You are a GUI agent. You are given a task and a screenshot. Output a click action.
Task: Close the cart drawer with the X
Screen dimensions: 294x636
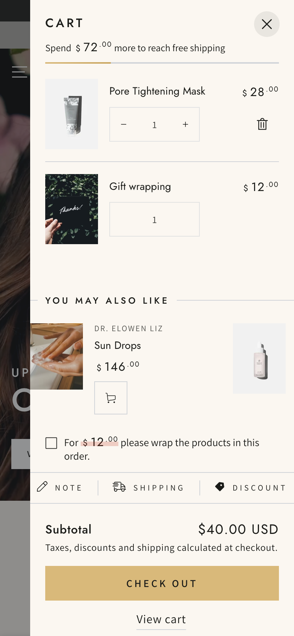[267, 24]
